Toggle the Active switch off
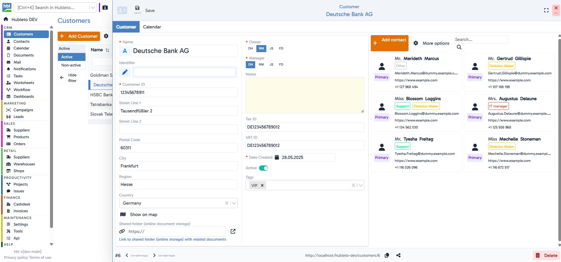 point(263,168)
